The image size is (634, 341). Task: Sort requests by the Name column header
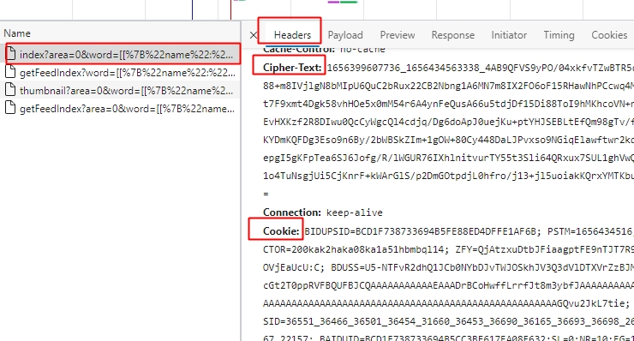[x=17, y=33]
